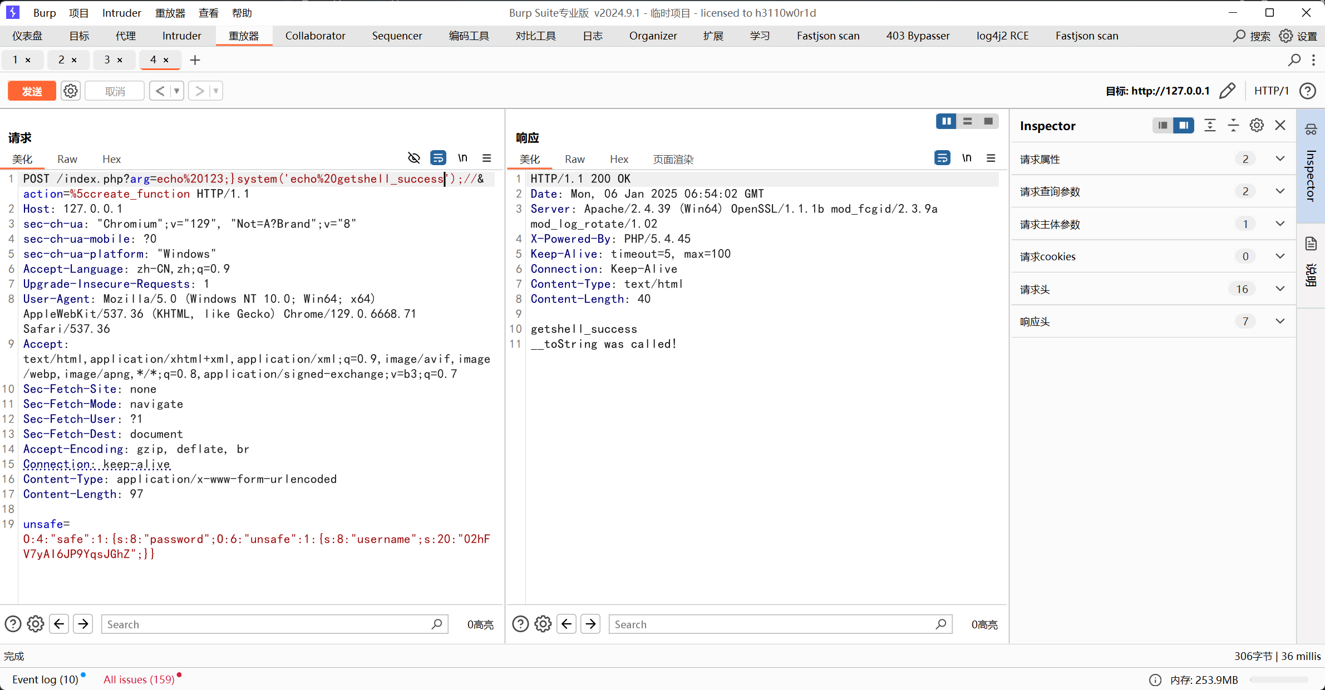Switch to top-bottom request/response layout
Viewport: 1325px width, 690px height.
tap(967, 121)
